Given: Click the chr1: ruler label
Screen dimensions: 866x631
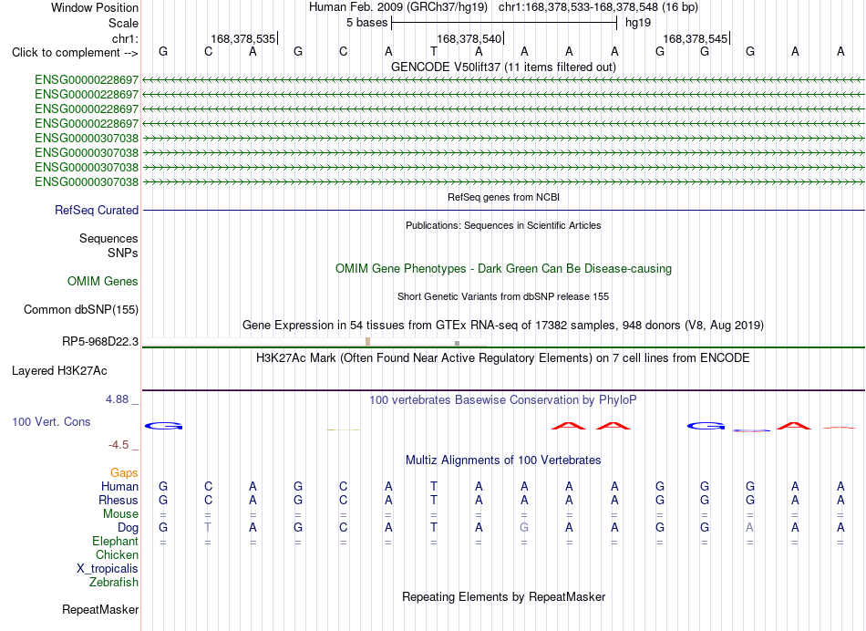Looking at the screenshot, I should [125, 38].
